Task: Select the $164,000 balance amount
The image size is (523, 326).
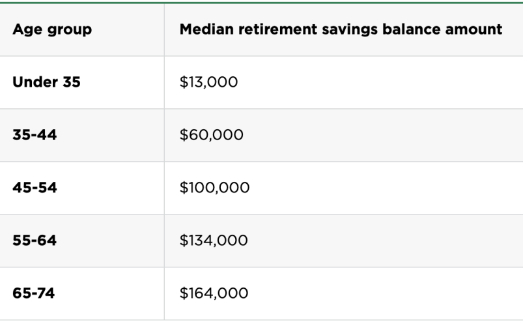Action: pos(214,293)
